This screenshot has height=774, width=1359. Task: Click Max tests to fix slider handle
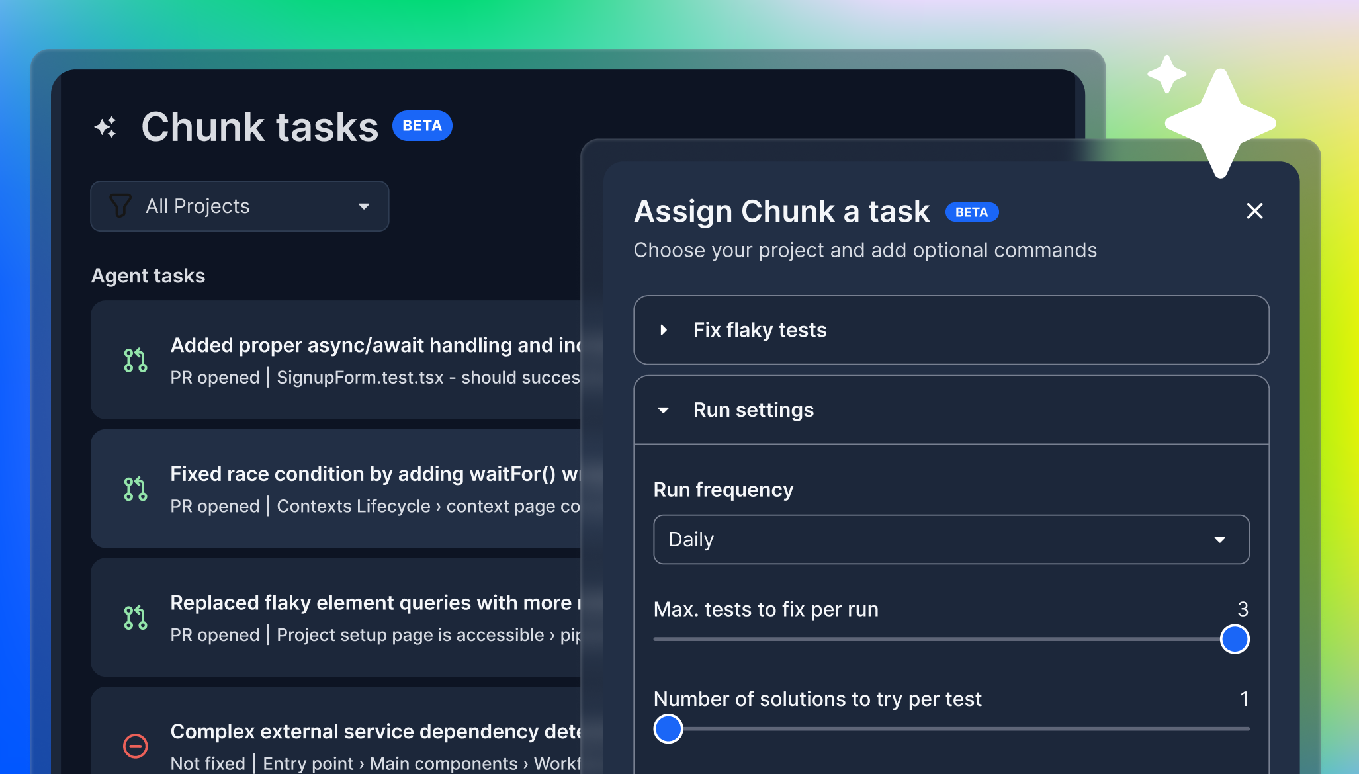(1234, 639)
